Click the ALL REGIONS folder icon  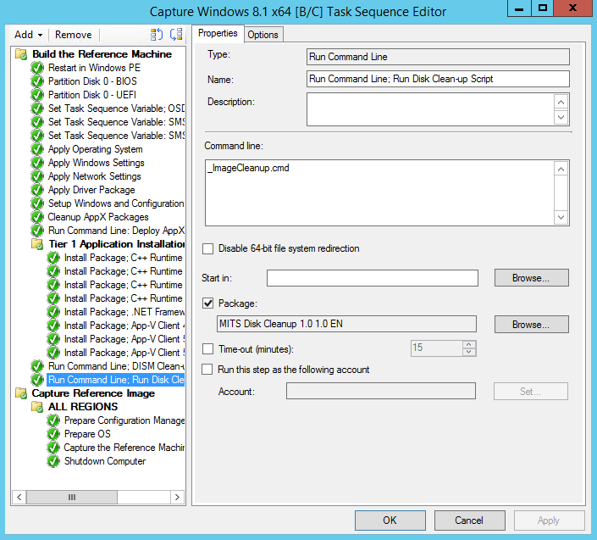[x=37, y=407]
